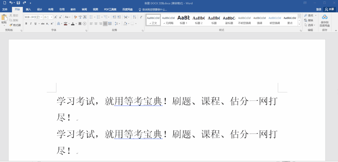The height and width of the screenshot is (162, 338).
Task: Apply the 无间隔 style
Action: point(168,20)
